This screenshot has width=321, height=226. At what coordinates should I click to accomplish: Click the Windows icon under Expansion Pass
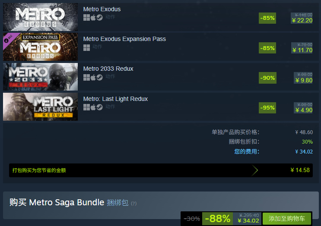click(x=86, y=47)
